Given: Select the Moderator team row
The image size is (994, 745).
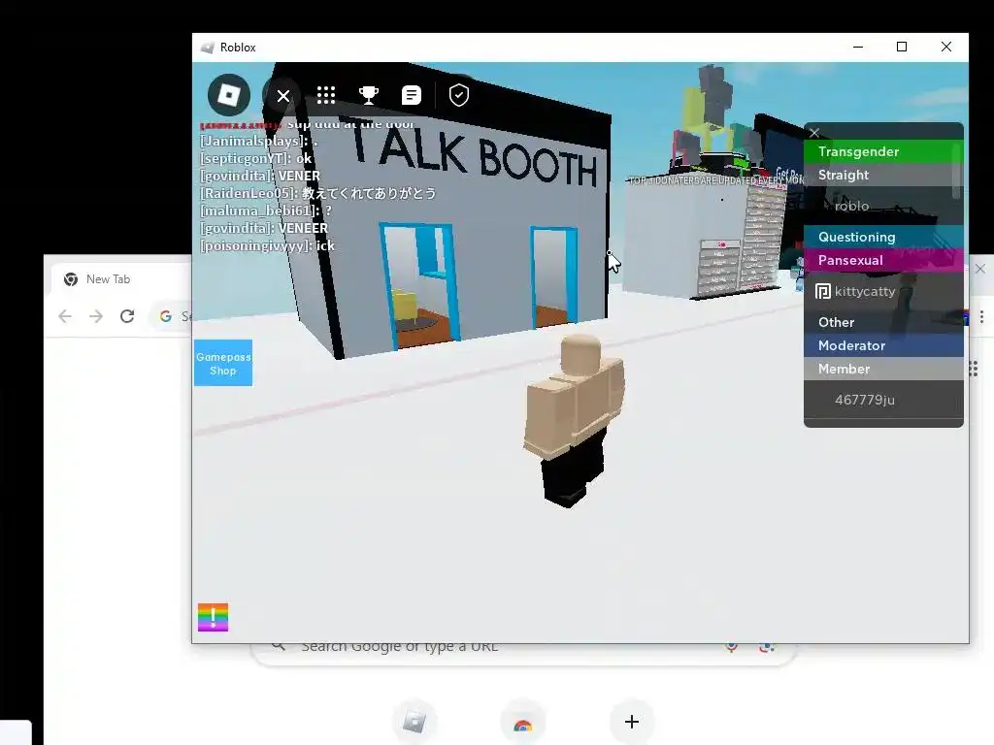Looking at the screenshot, I should tap(883, 346).
